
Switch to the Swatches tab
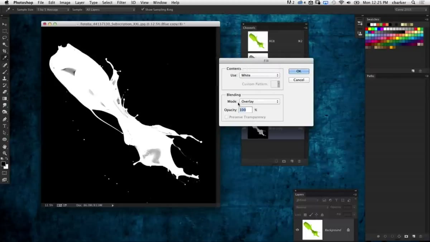pos(373,19)
